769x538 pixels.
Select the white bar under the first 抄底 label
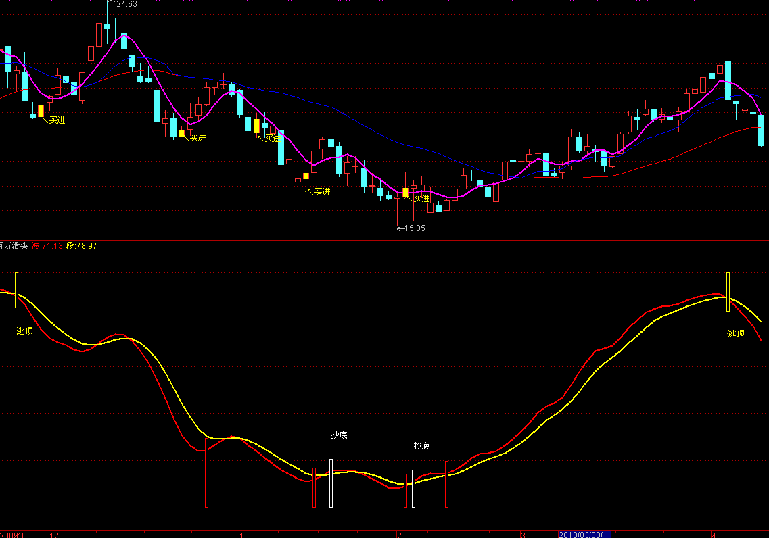(x=331, y=483)
